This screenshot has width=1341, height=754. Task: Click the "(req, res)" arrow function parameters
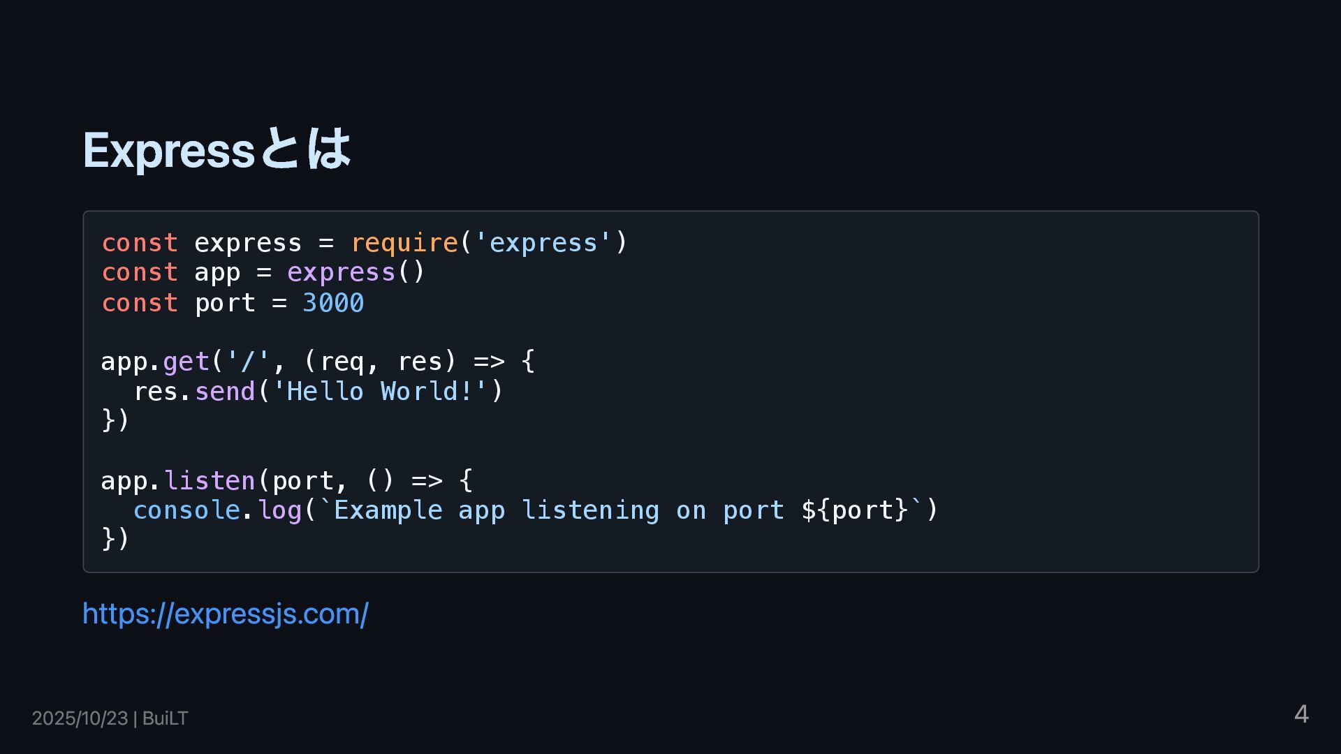point(379,362)
